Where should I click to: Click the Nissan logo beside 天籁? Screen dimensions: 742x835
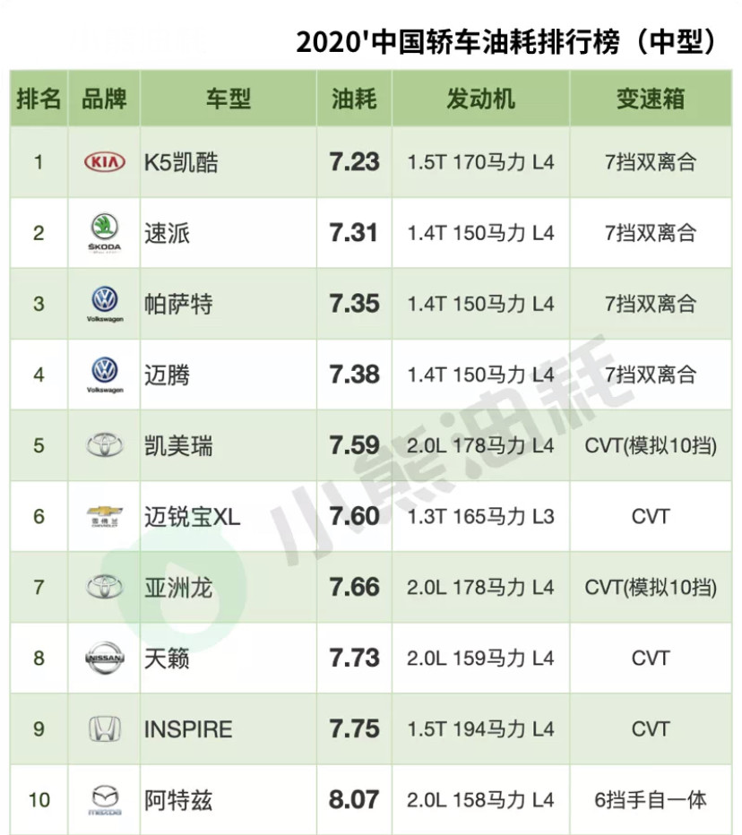click(105, 659)
